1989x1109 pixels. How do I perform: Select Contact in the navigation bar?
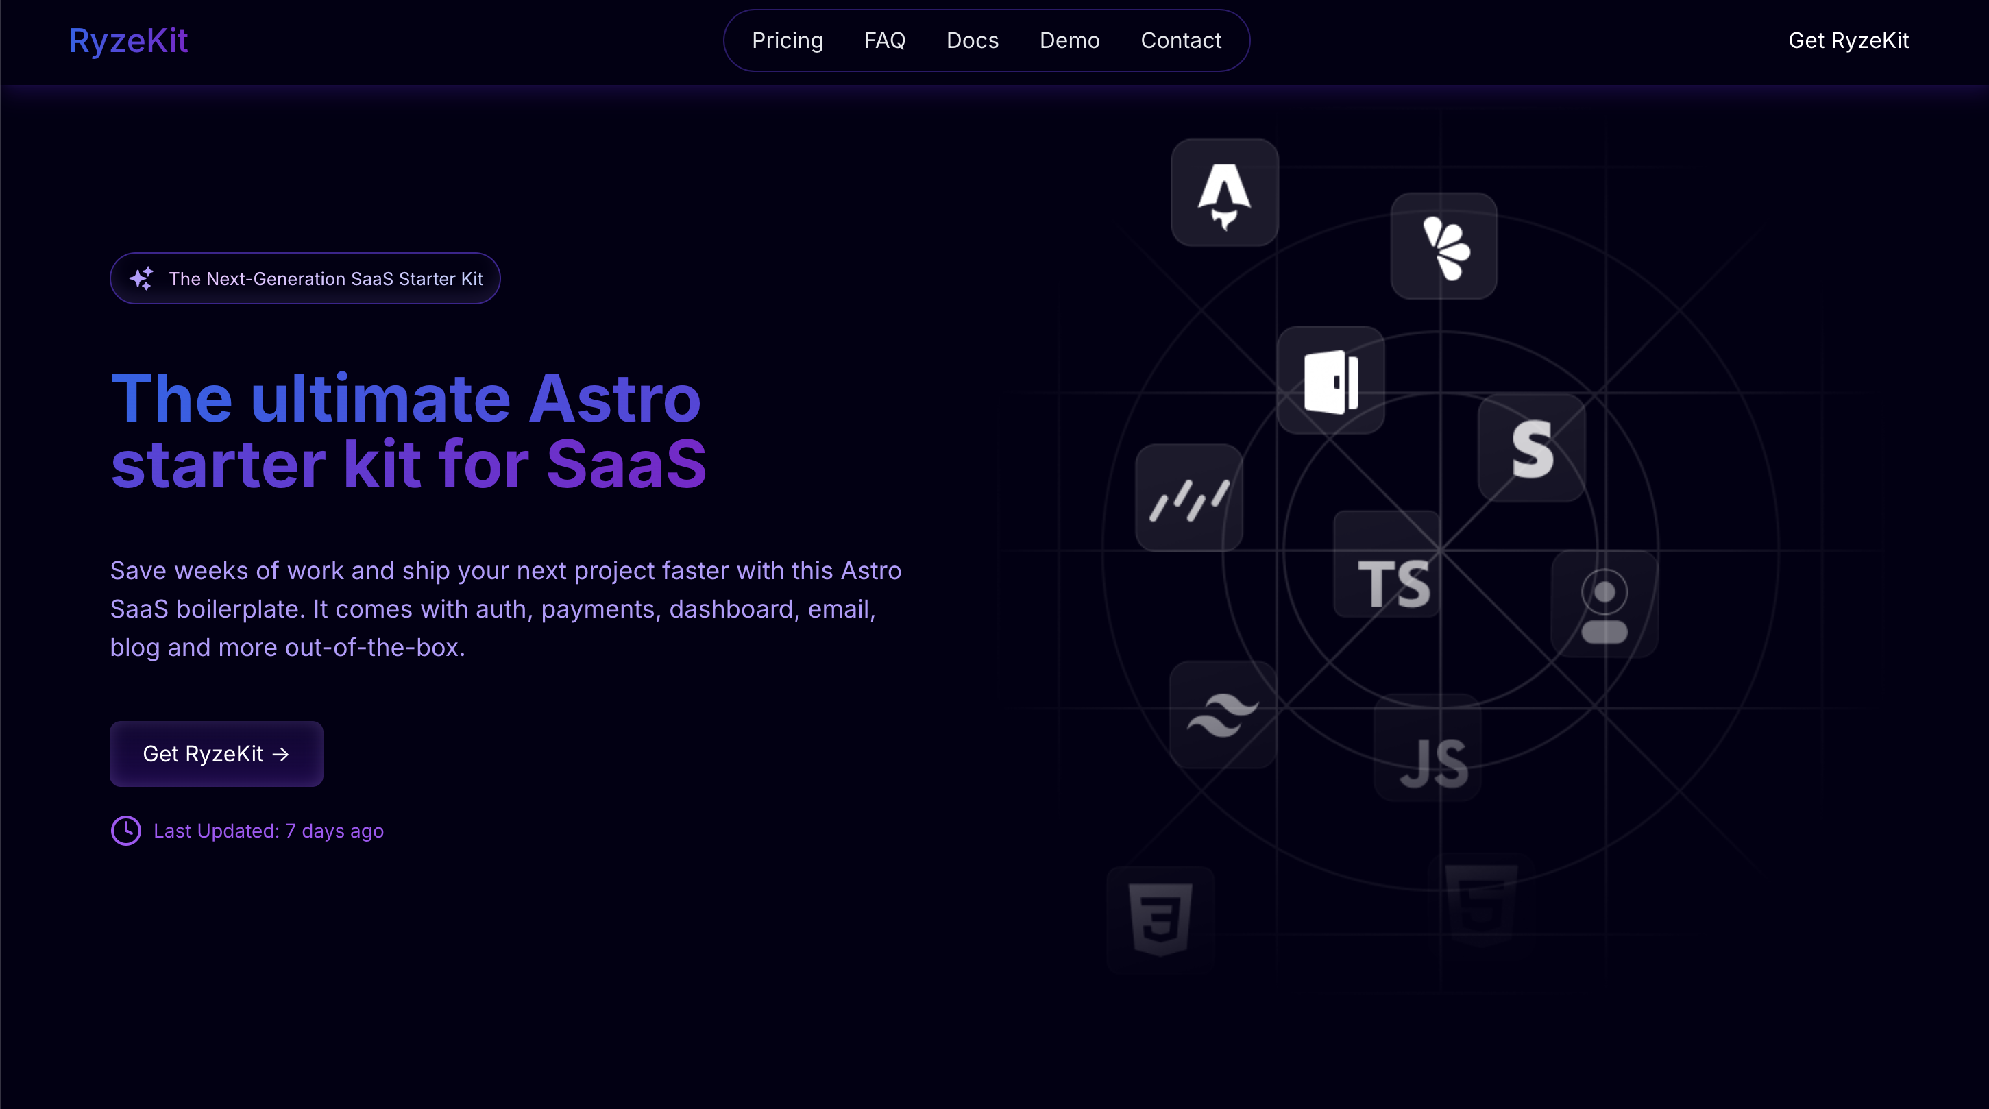tap(1182, 40)
